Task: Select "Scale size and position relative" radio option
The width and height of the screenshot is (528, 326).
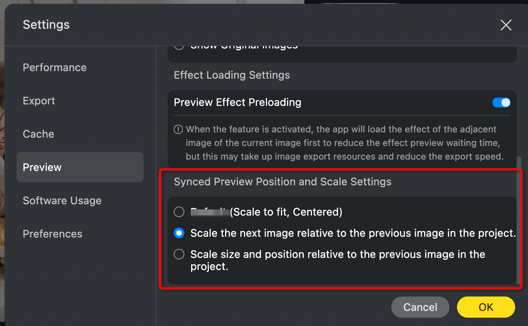Action: coord(179,254)
